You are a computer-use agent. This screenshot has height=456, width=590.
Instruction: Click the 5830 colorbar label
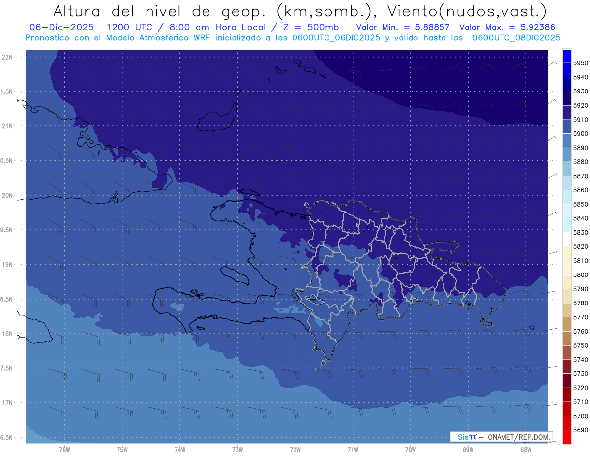tap(581, 233)
